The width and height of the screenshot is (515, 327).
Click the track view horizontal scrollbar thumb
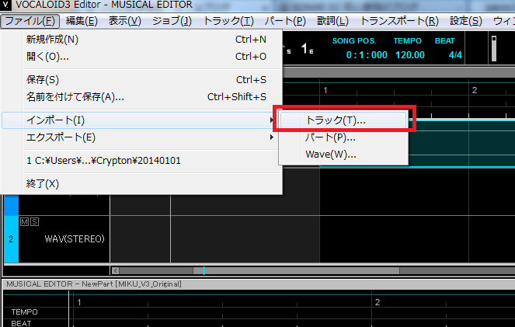tap(296, 271)
